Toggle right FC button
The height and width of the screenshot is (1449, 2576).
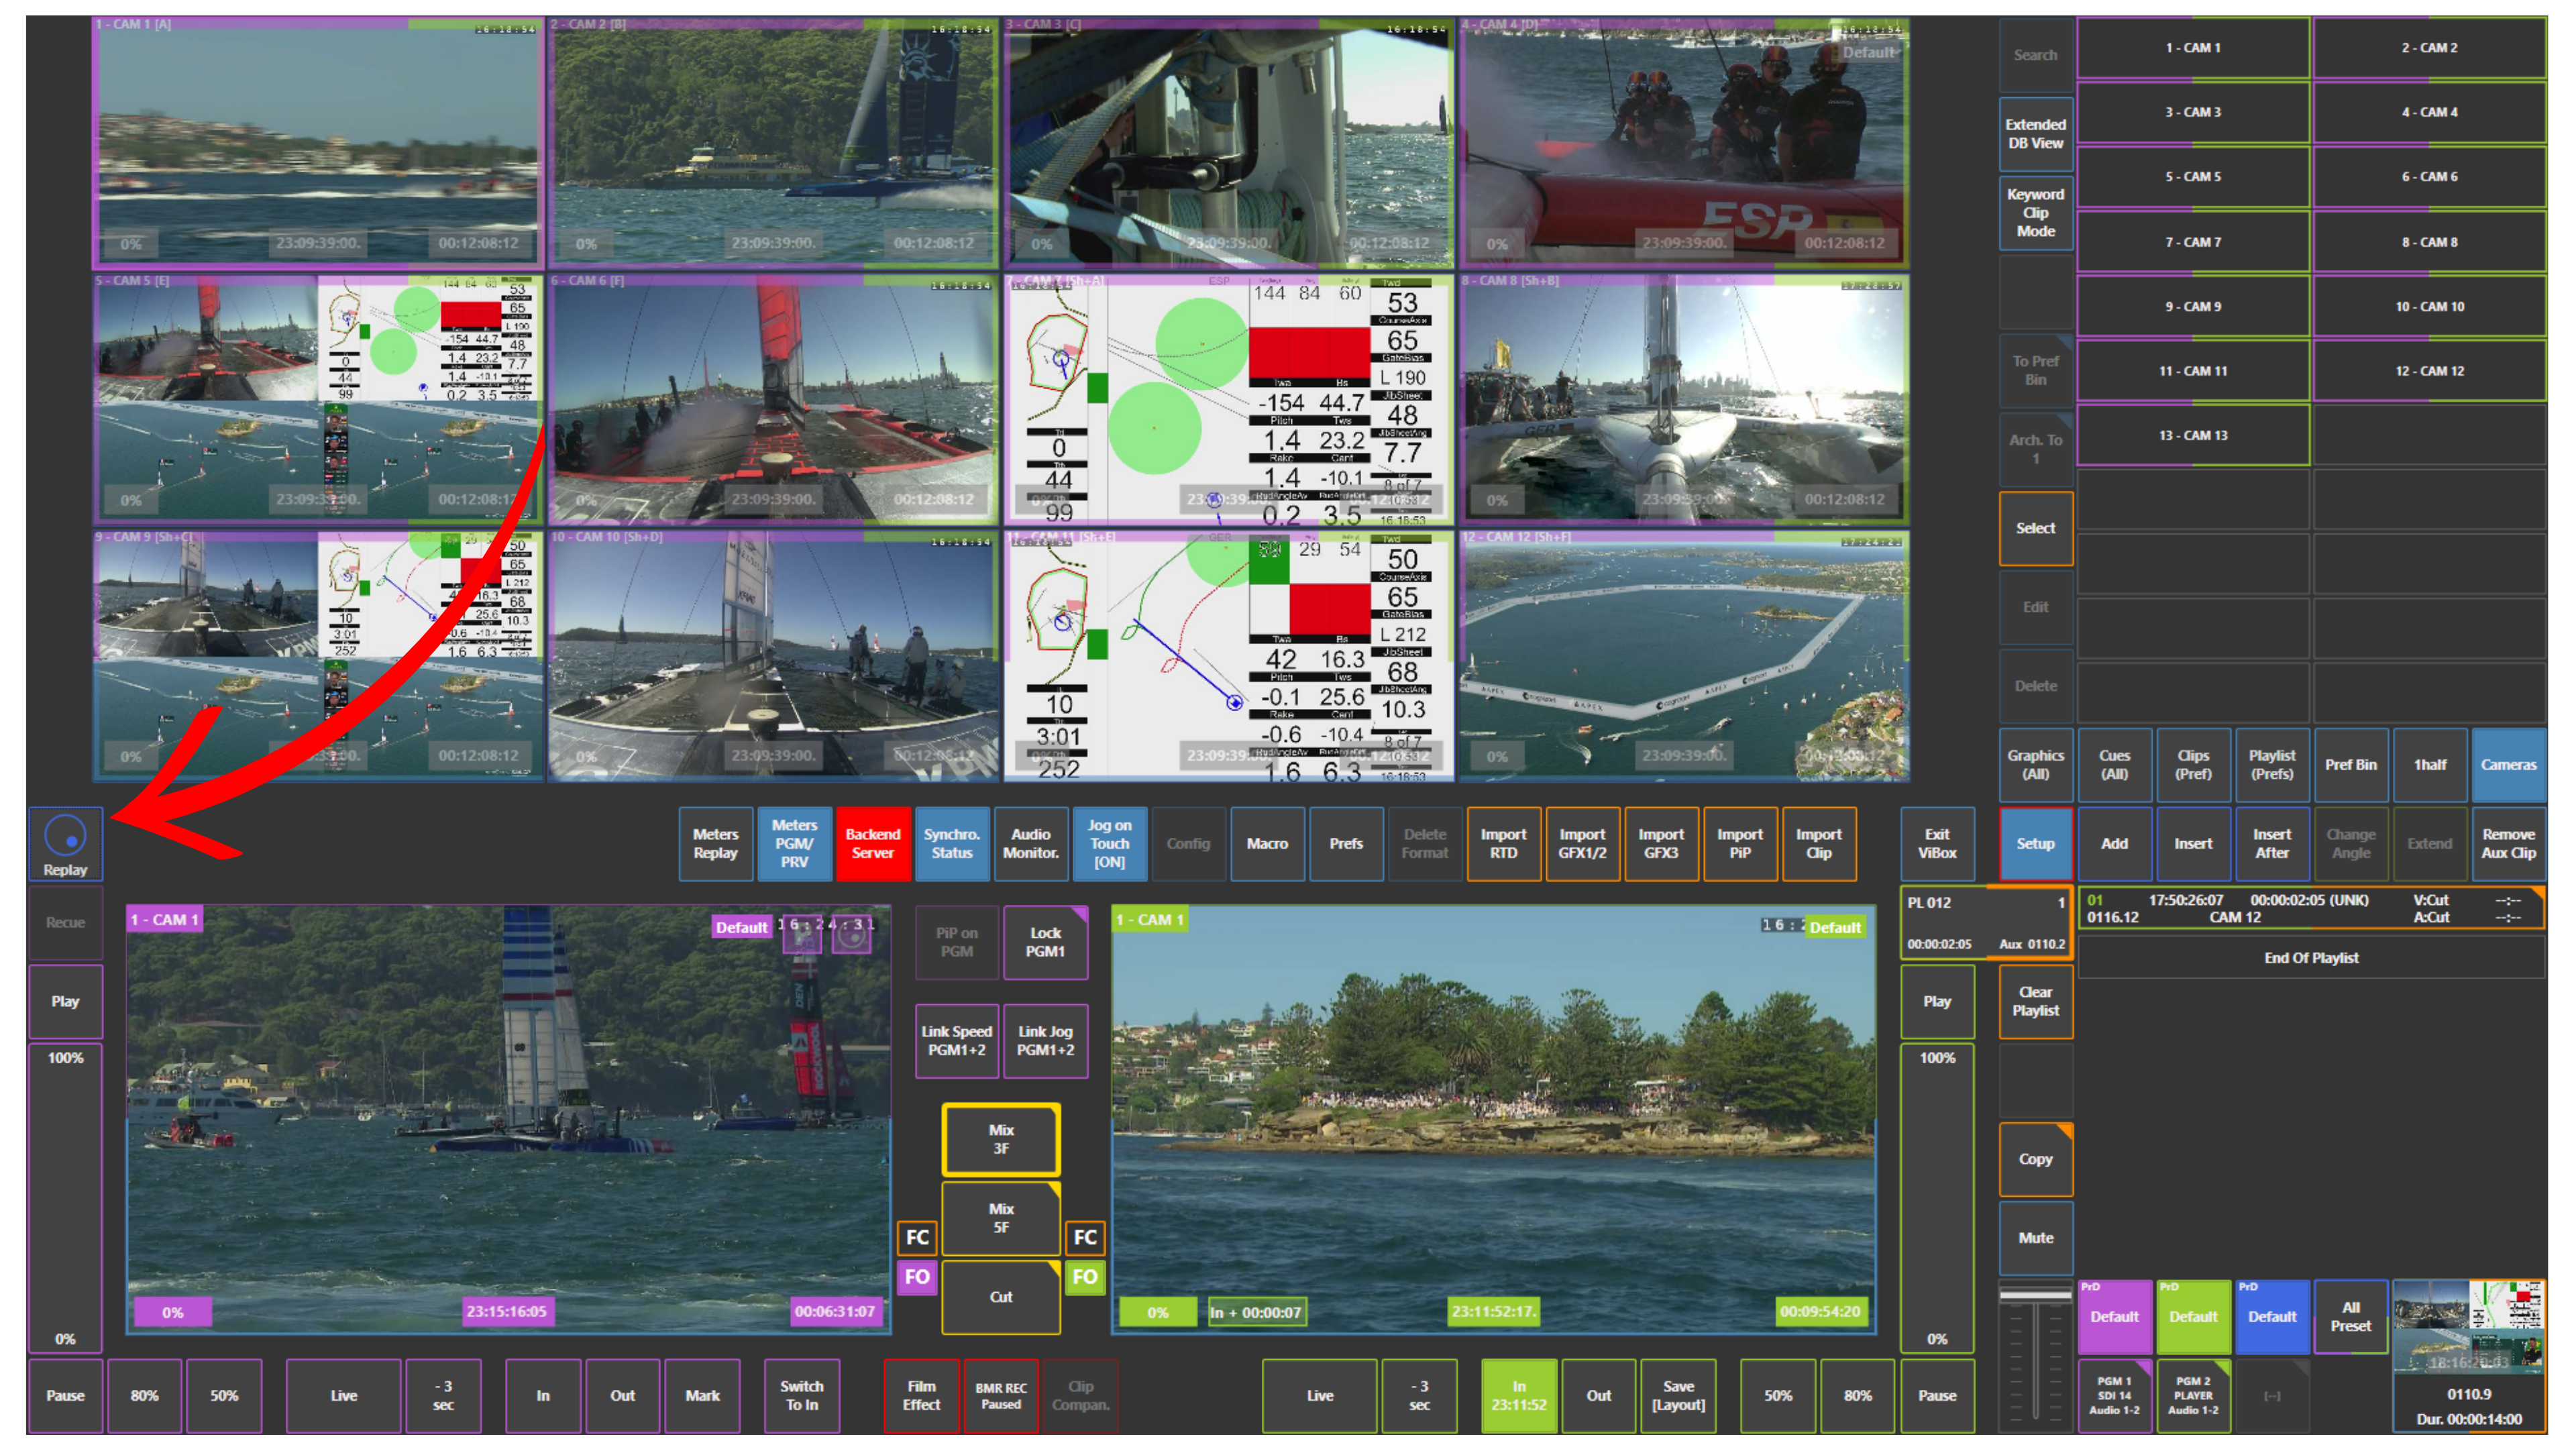pos(1085,1237)
